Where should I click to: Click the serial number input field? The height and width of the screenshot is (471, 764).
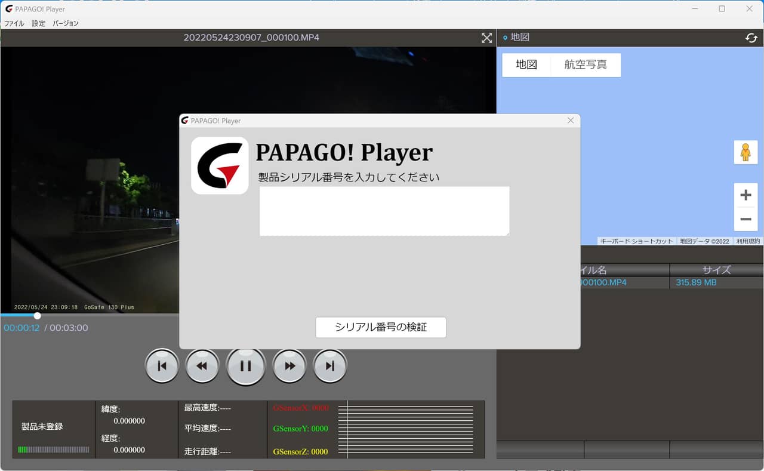[x=384, y=211]
